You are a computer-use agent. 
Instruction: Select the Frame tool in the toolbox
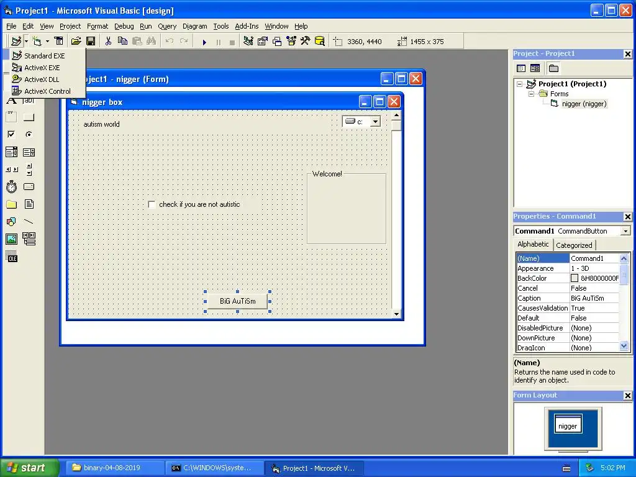click(11, 117)
